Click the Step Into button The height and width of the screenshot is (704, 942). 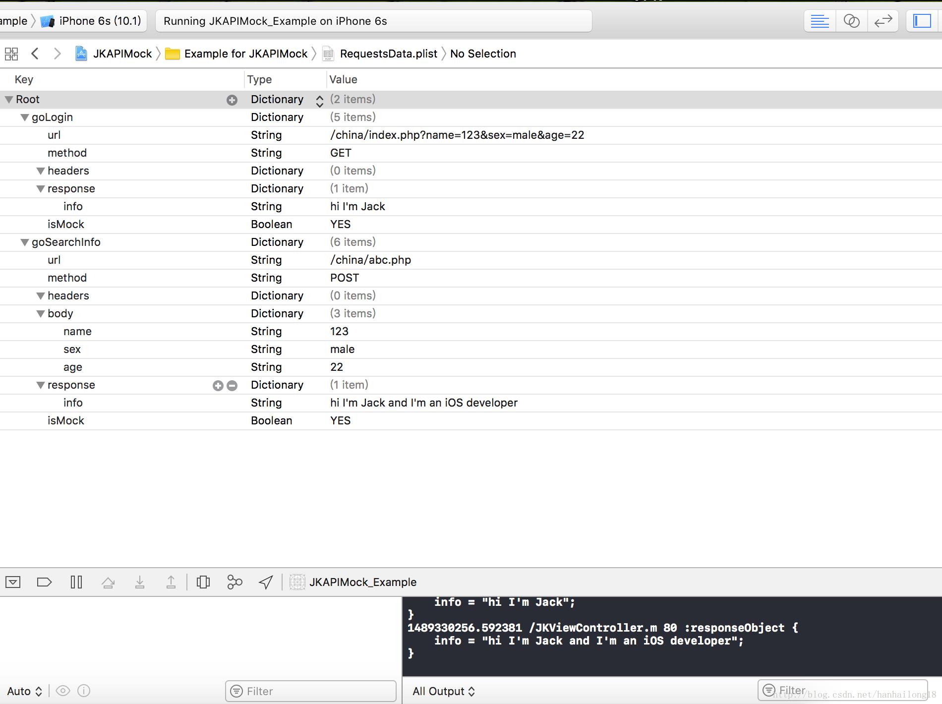140,582
